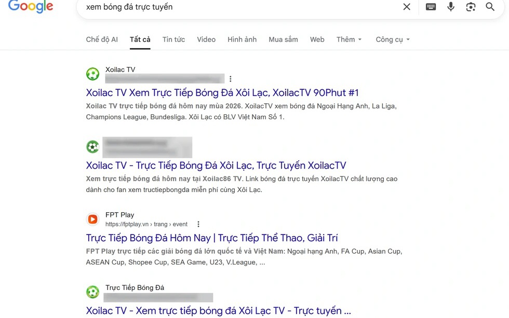Click the Google logo
The height and width of the screenshot is (318, 509).
point(30,7)
